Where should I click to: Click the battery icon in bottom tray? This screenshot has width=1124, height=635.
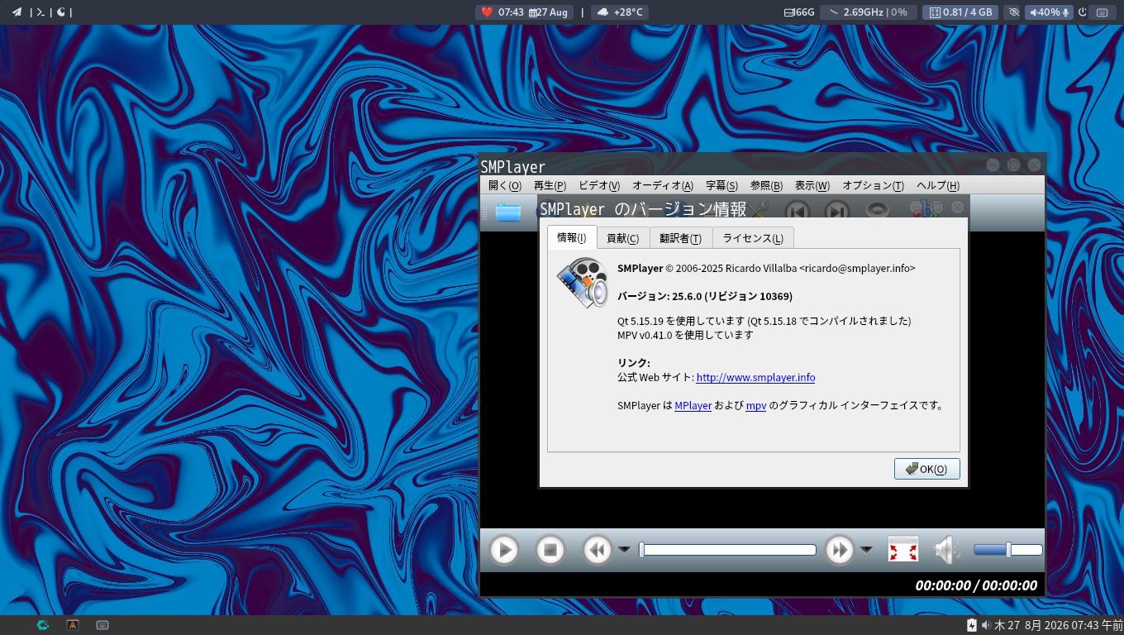pyautogui.click(x=972, y=625)
